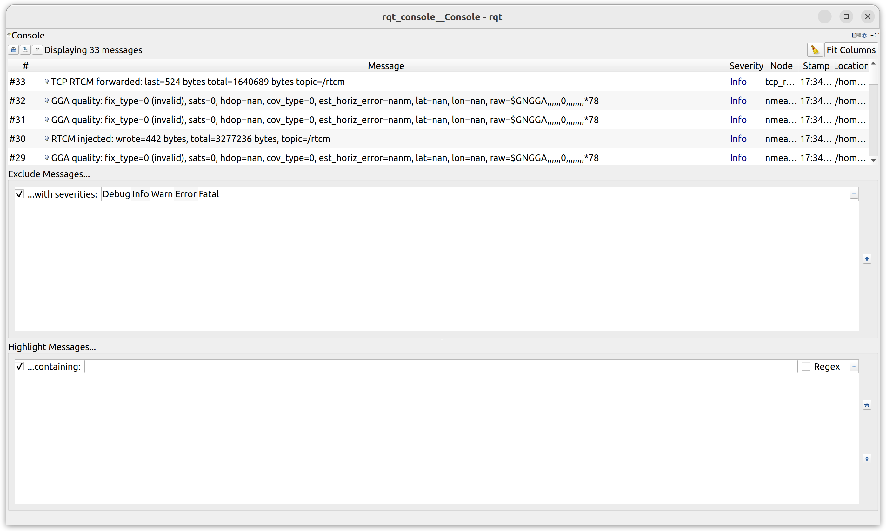This screenshot has width=886, height=531.
Task: Select Fatal in the severities filter list
Action: point(209,194)
